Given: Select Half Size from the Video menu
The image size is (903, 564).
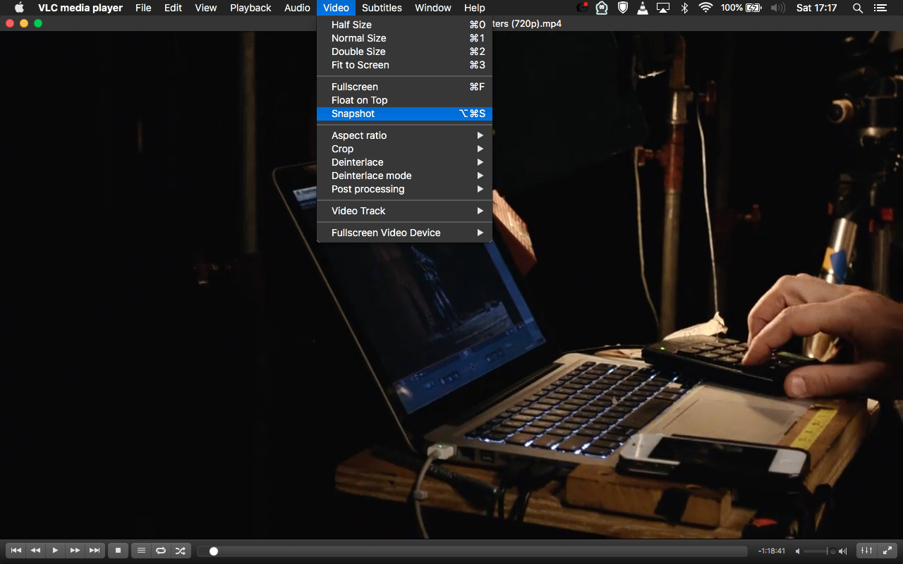Looking at the screenshot, I should click(404, 25).
